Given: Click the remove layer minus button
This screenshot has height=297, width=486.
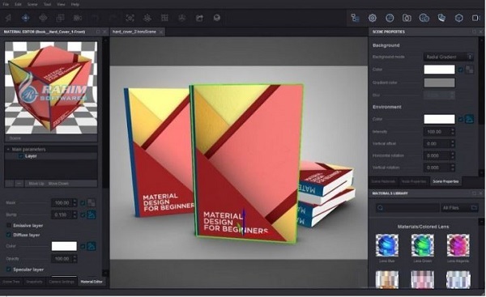Looking at the screenshot, I should point(19,184).
